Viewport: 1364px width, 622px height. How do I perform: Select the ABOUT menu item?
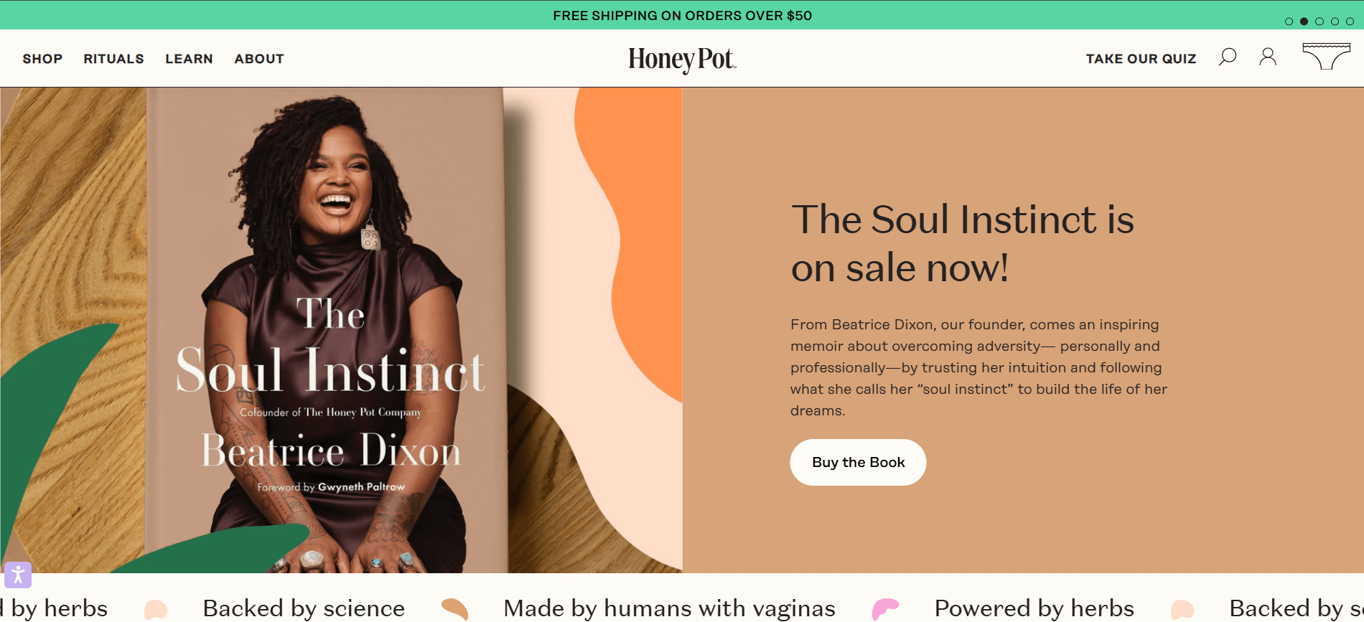258,59
